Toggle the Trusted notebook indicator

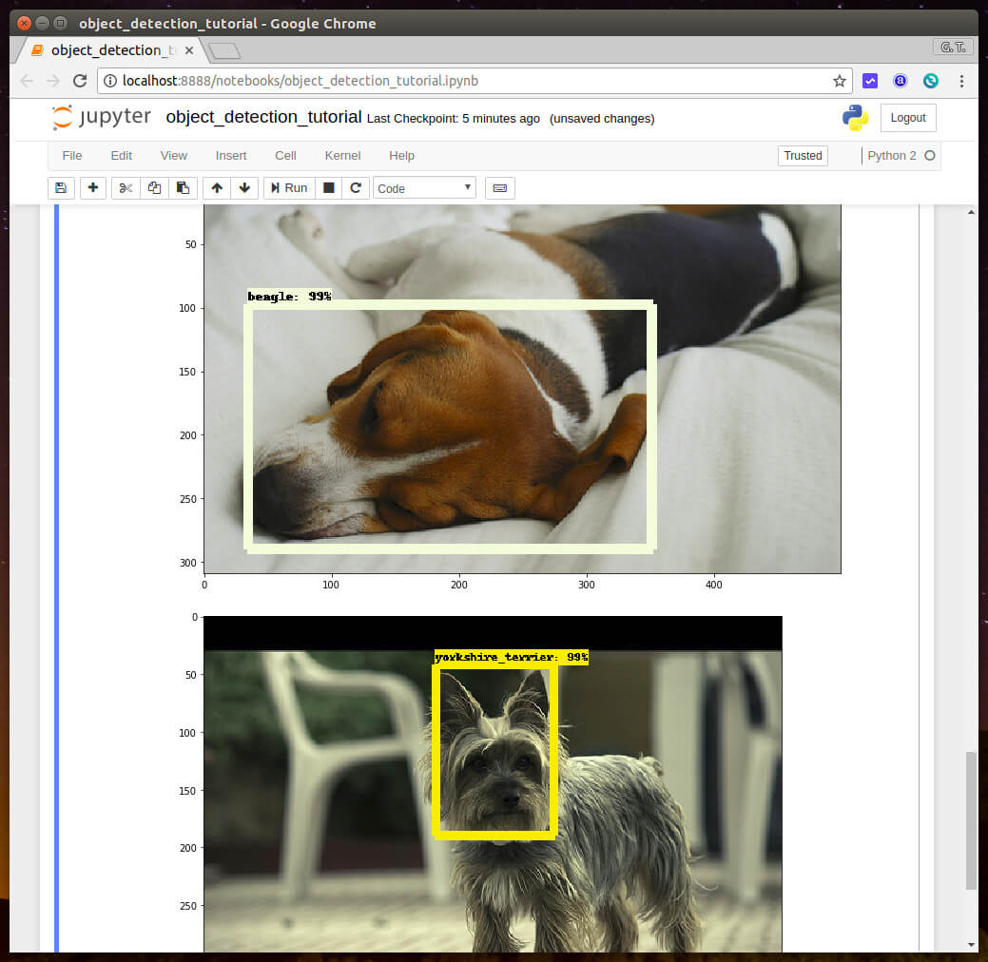pos(803,156)
